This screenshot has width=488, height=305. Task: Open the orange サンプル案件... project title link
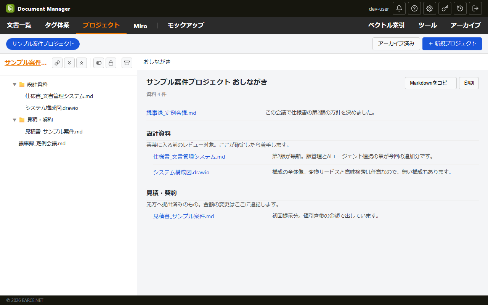pos(26,63)
